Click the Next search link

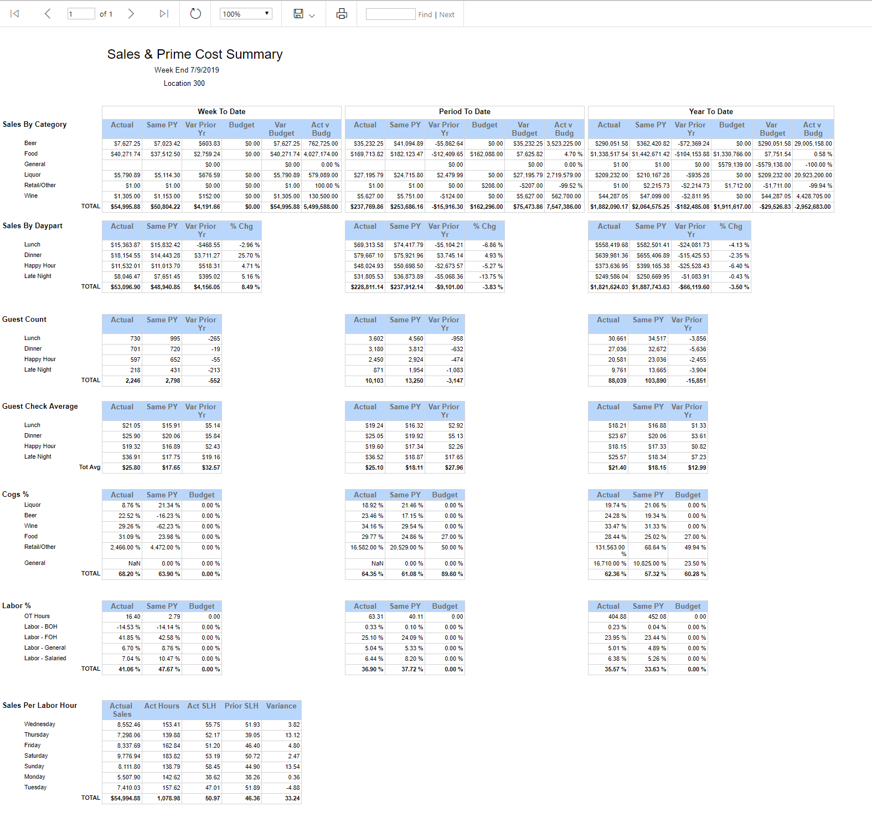[x=447, y=15]
